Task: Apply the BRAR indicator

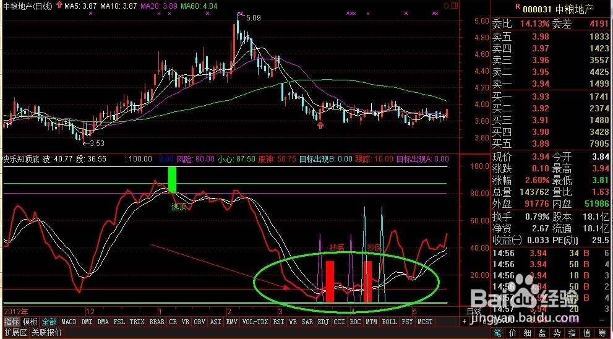Action: 156,322
